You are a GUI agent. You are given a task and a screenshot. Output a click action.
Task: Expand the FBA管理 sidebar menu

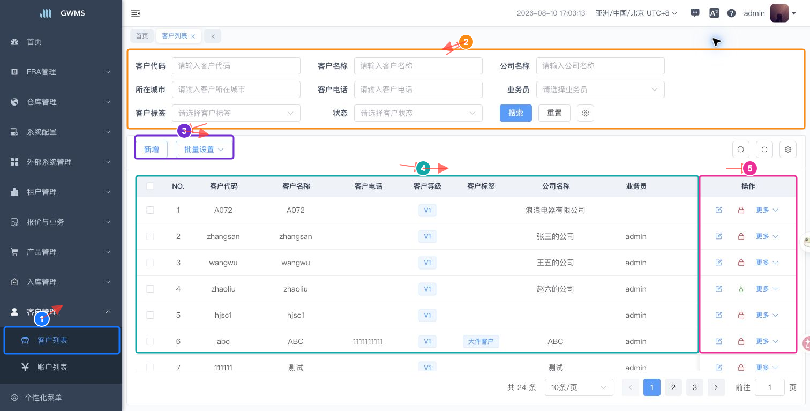tap(61, 72)
